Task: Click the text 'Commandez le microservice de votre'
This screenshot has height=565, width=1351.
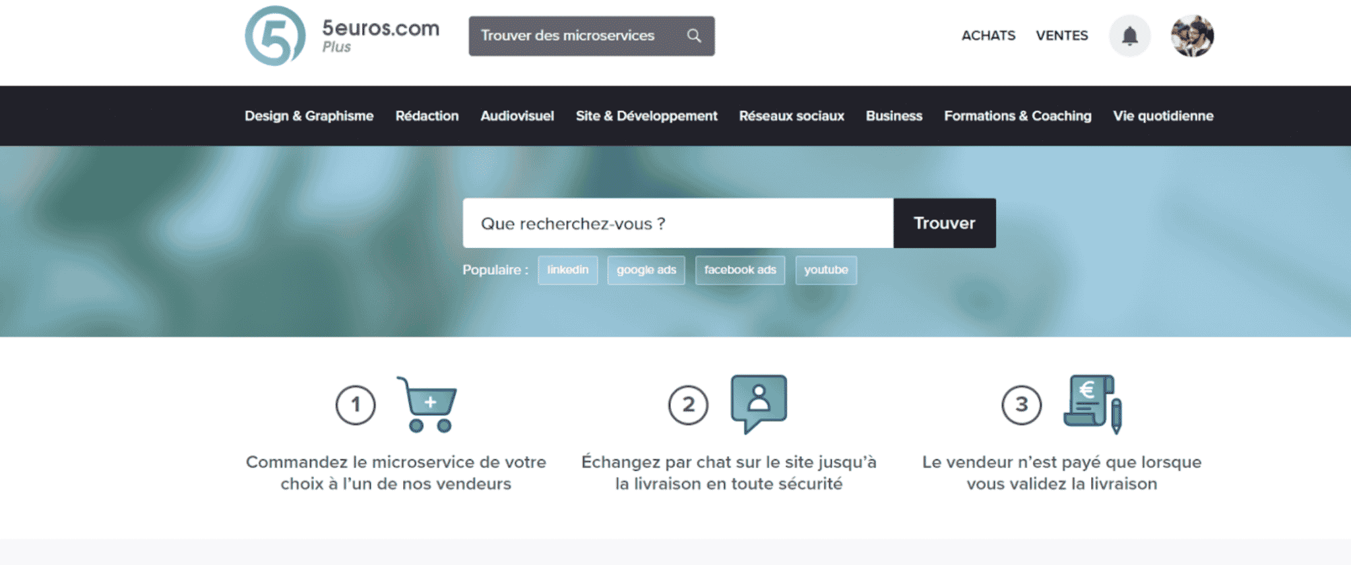Action: pyautogui.click(x=396, y=462)
